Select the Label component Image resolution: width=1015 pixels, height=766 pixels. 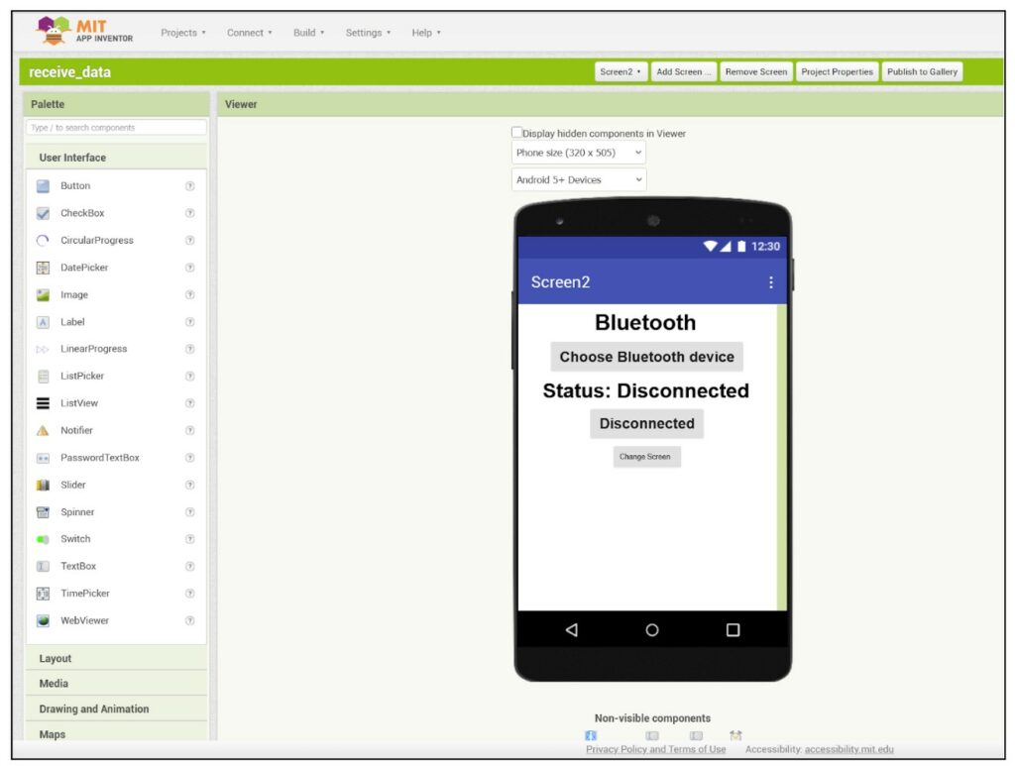72,321
